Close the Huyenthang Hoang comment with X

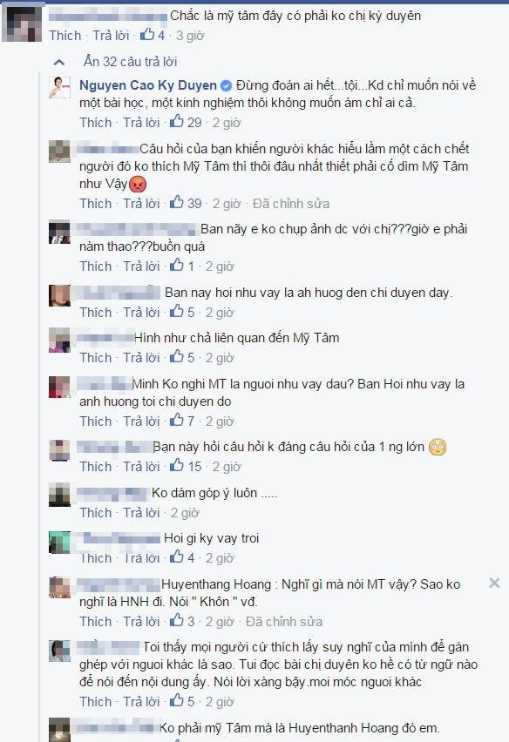tap(494, 583)
